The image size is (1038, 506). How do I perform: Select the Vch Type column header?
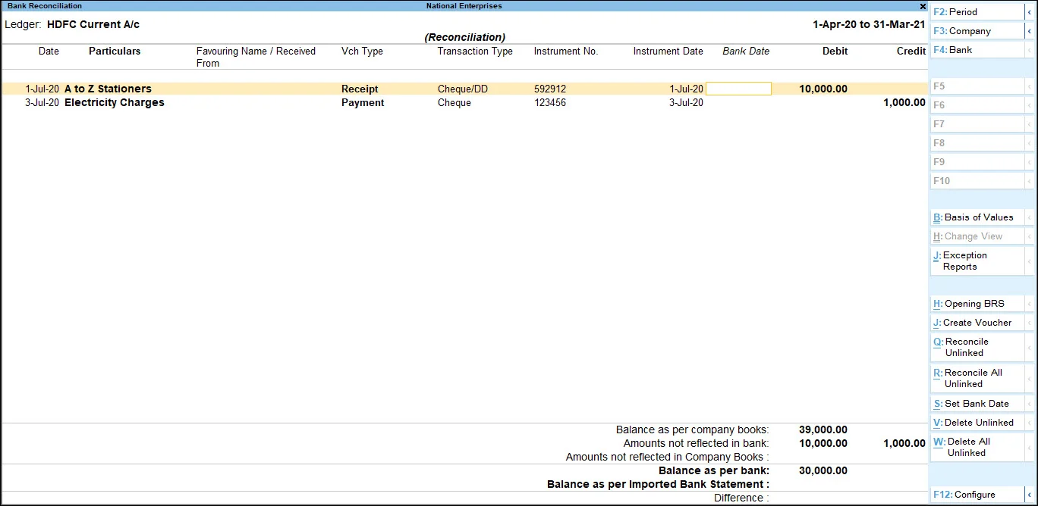tap(362, 52)
